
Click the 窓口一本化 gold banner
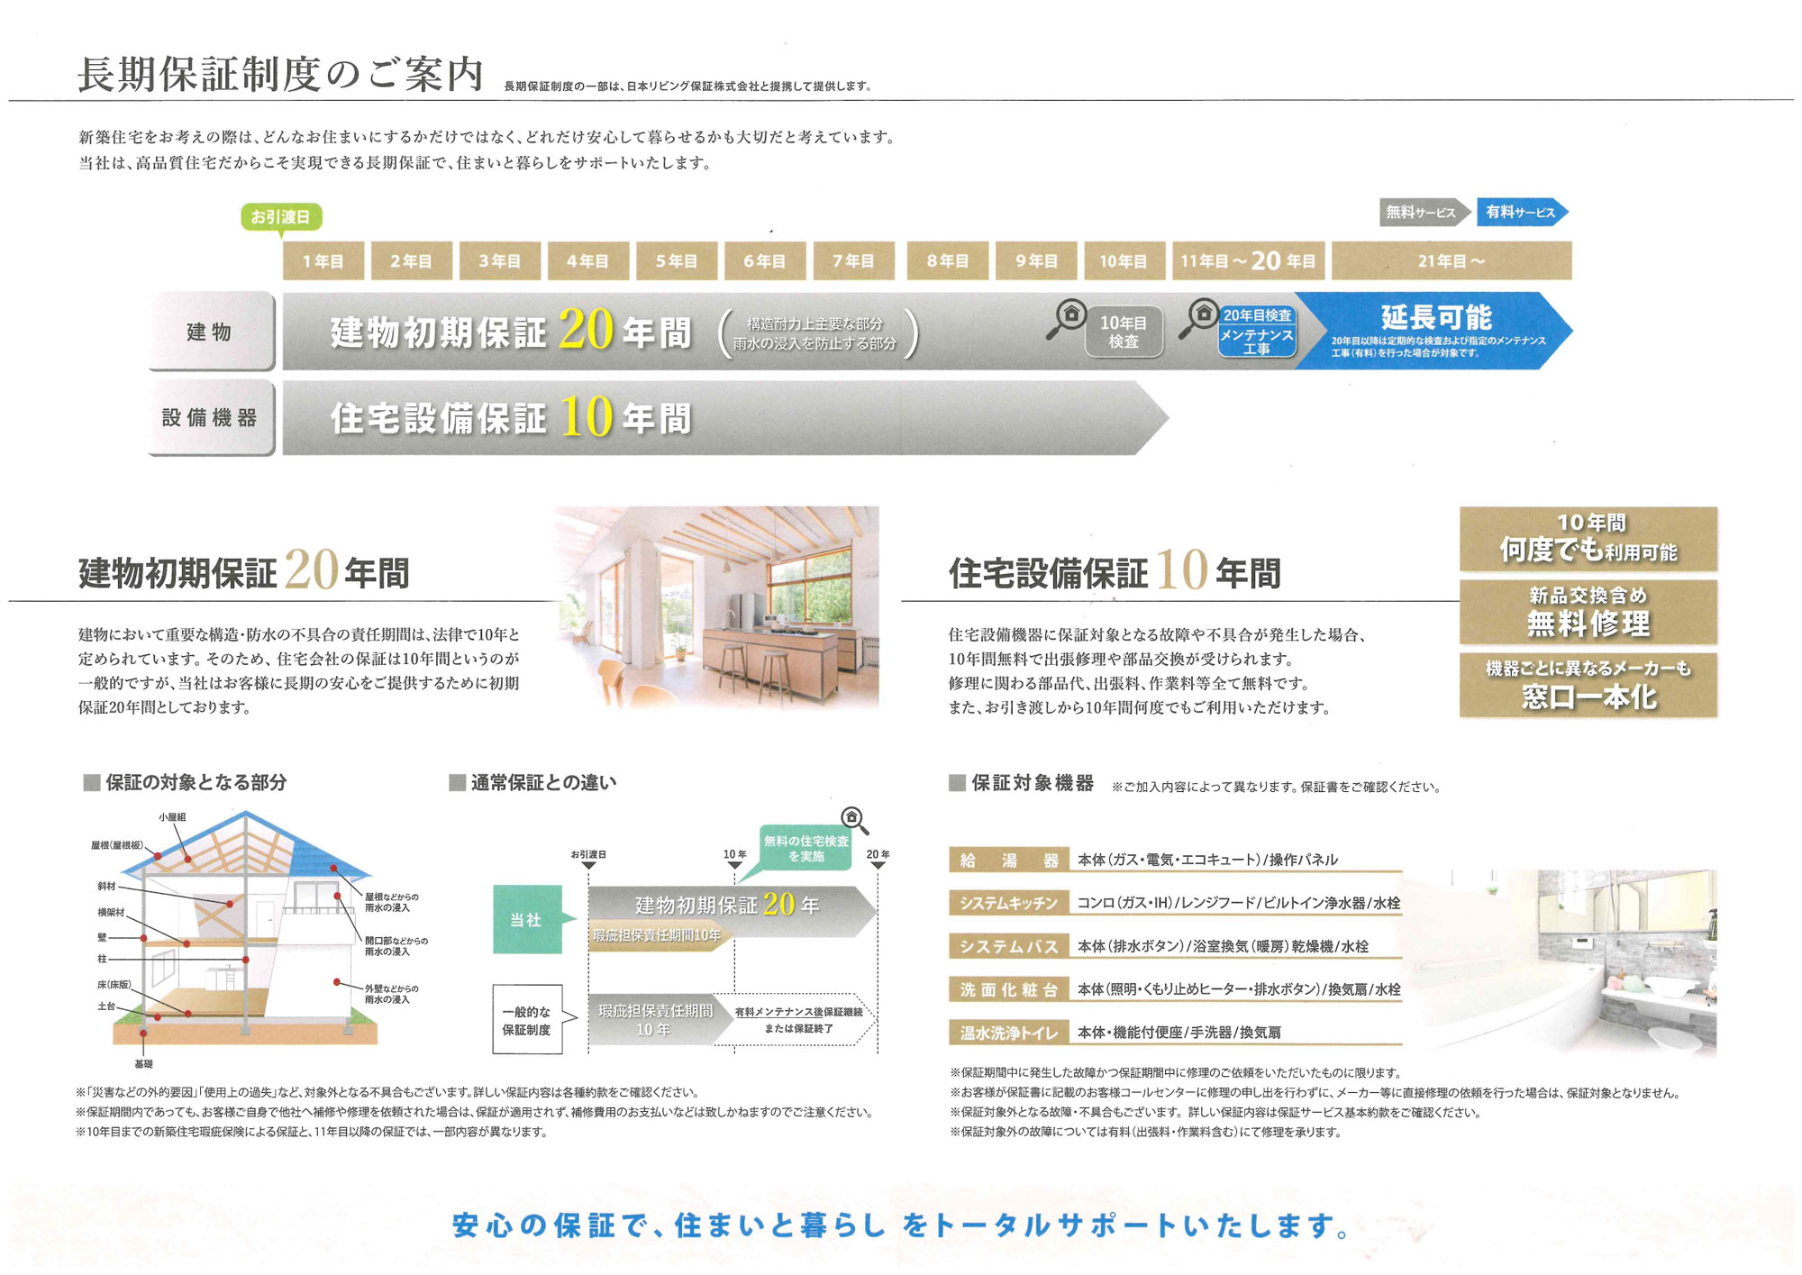tap(1588, 686)
